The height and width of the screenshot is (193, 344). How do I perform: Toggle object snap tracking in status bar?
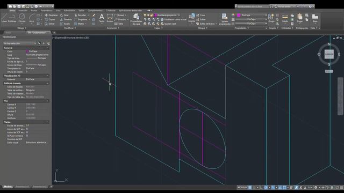pyautogui.click(x=279, y=188)
